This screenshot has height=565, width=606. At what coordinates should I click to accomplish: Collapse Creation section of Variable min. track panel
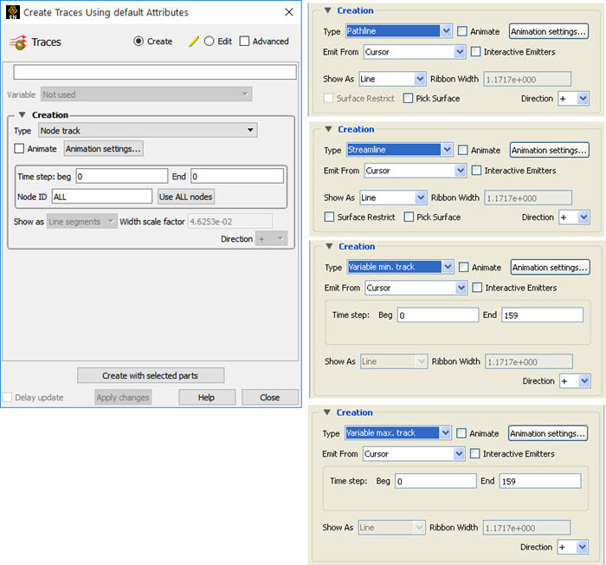pos(329,246)
